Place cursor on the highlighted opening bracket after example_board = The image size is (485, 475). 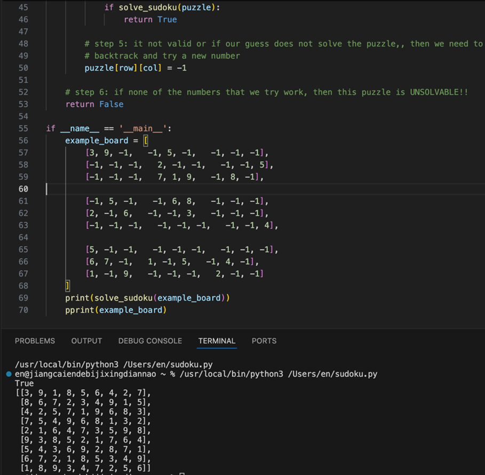(146, 141)
